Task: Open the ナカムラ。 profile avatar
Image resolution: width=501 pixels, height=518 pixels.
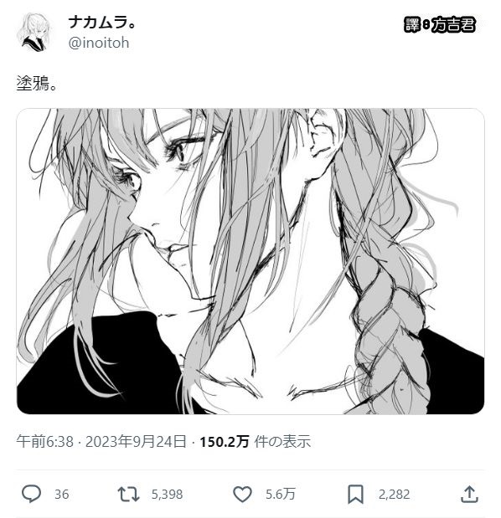Action: [x=34, y=32]
